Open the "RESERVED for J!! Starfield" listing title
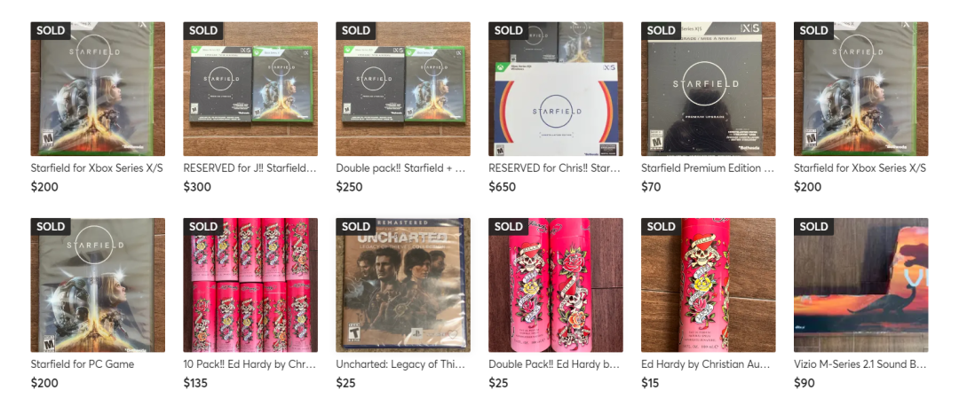The width and height of the screenshot is (959, 406). click(x=250, y=168)
